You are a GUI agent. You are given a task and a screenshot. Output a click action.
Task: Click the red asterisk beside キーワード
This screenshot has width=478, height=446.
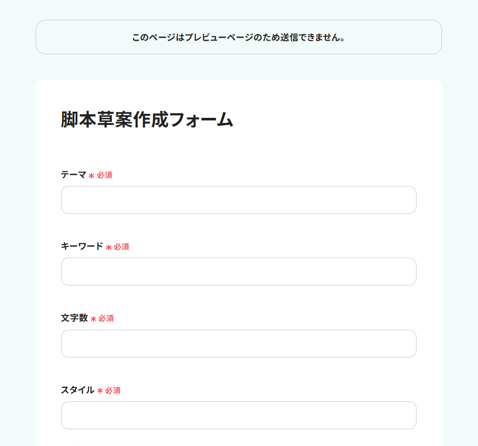click(108, 247)
